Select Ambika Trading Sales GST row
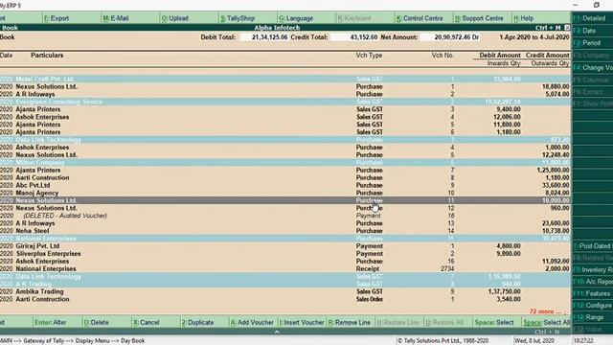Image resolution: width=613 pixels, height=345 pixels. click(285, 291)
